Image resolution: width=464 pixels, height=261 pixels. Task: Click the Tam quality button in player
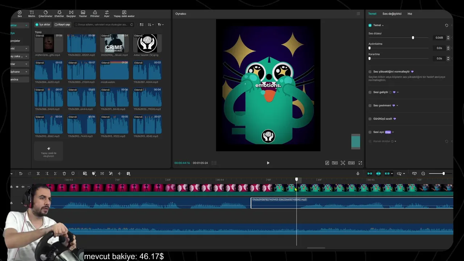(x=335, y=163)
